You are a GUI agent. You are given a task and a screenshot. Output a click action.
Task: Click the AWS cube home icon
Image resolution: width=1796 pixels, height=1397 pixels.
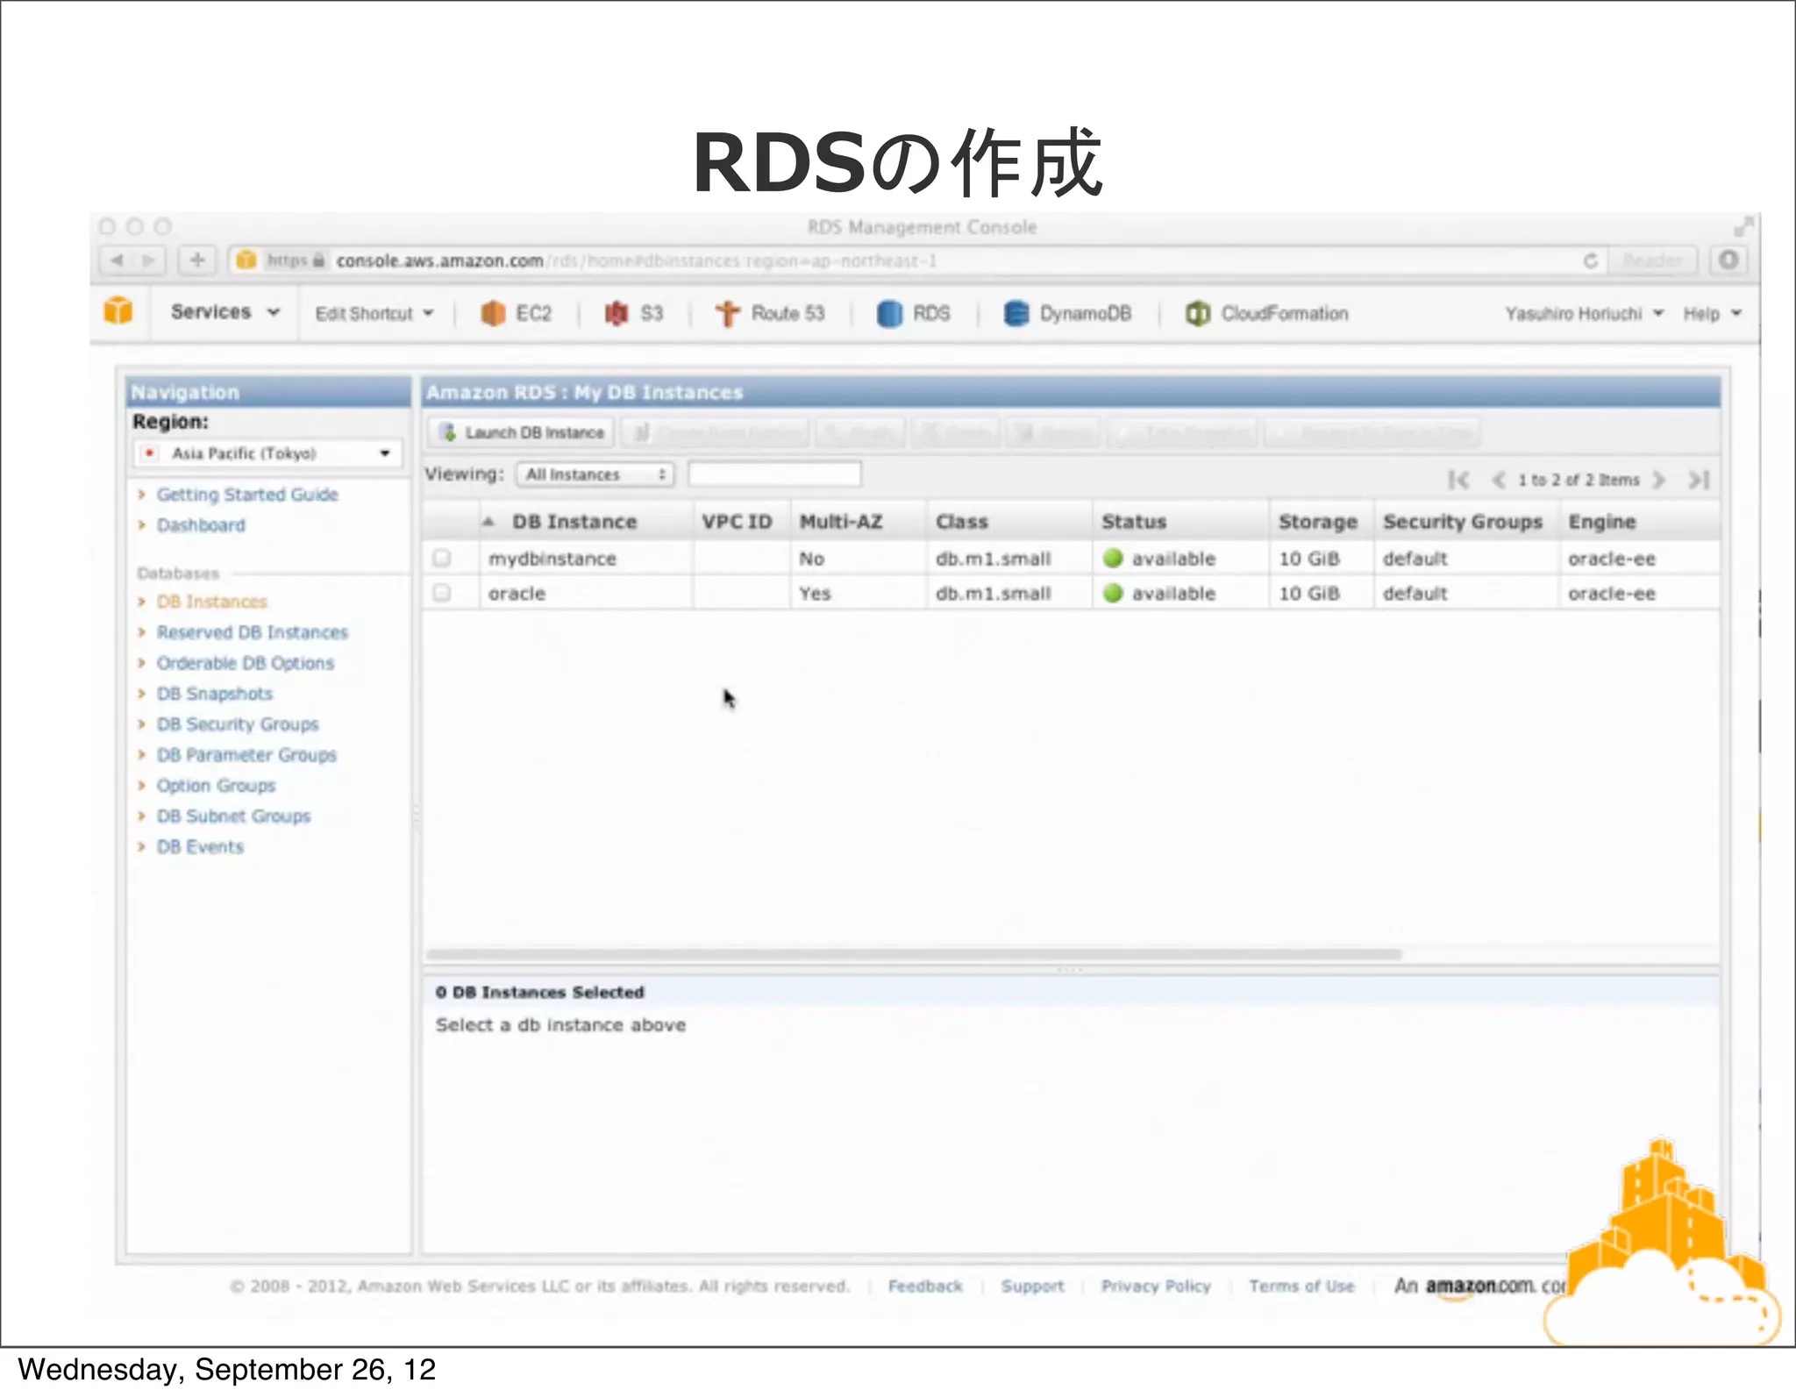[118, 311]
